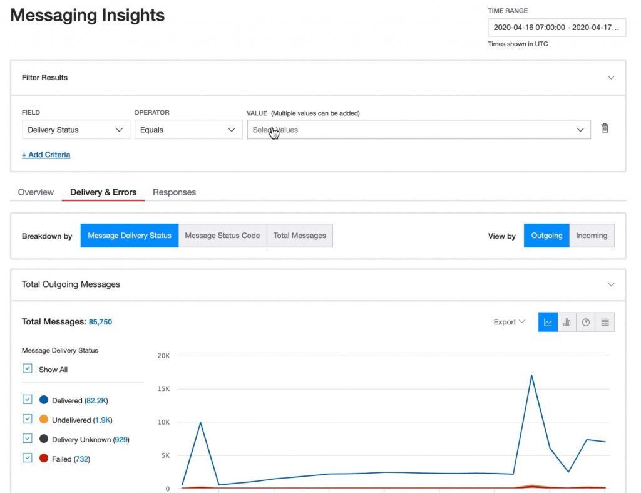Uncheck the Show All checkbox

click(x=27, y=369)
